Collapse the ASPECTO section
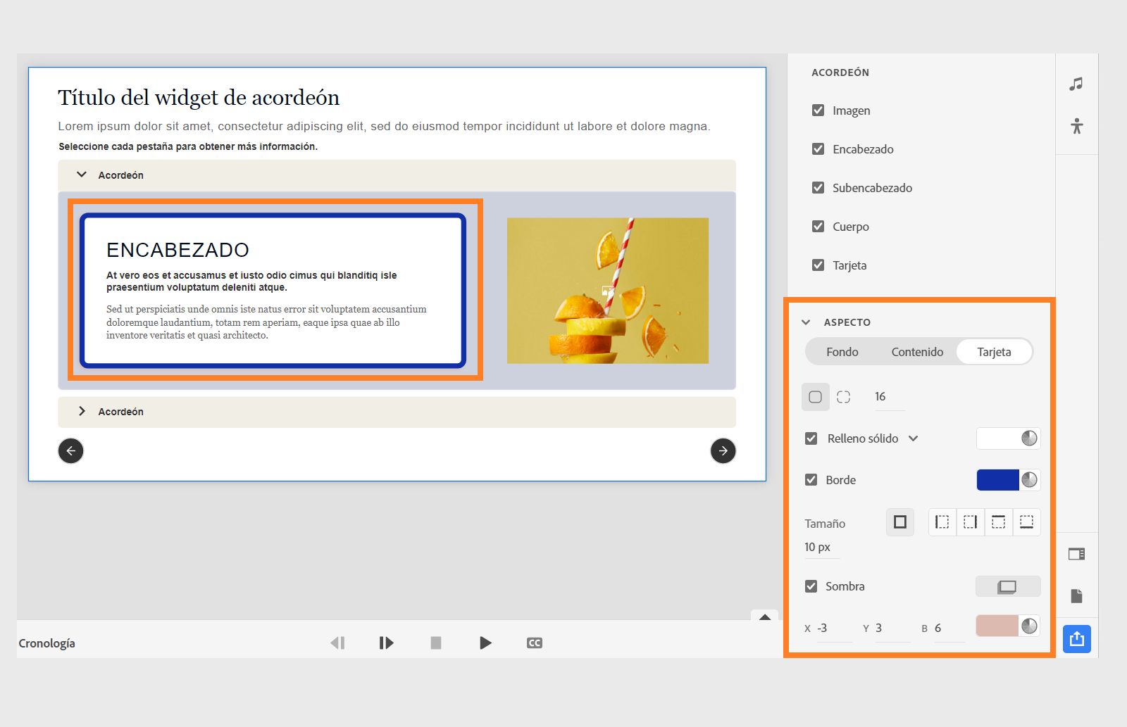The image size is (1127, 727). coord(806,322)
